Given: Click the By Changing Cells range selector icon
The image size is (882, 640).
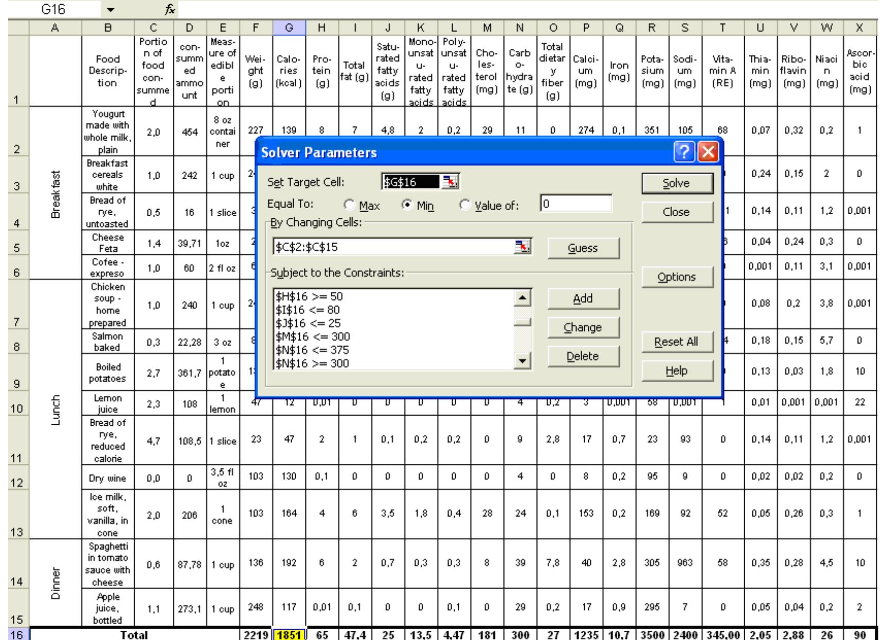Looking at the screenshot, I should tap(523, 247).
